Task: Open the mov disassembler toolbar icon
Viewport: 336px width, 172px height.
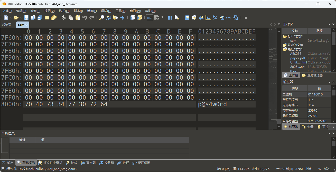Action: pyautogui.click(x=229, y=18)
